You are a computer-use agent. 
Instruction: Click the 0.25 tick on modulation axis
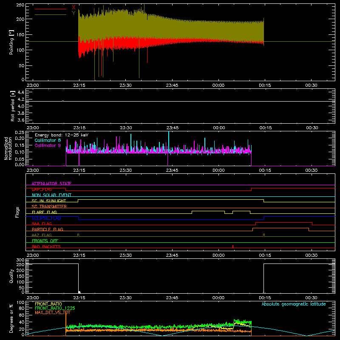click(20, 132)
